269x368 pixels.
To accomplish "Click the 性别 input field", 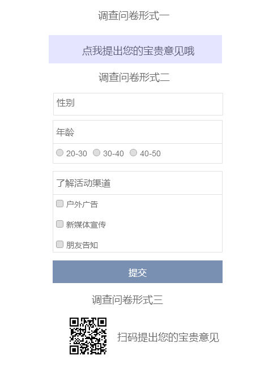I will click(x=138, y=104).
